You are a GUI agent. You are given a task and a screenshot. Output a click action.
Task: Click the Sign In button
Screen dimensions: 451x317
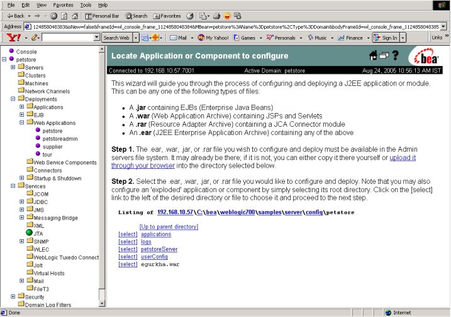[x=386, y=38]
